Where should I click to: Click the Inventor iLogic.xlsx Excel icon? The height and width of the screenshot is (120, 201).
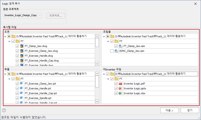click(x=121, y=93)
